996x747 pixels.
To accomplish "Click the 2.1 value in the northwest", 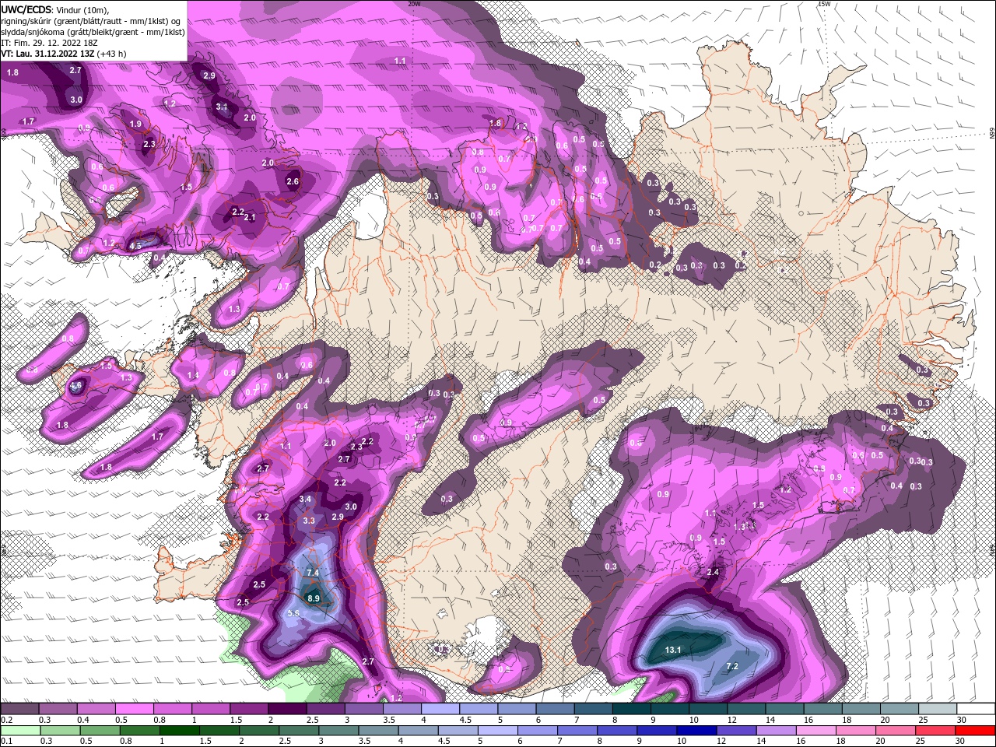I will point(250,218).
